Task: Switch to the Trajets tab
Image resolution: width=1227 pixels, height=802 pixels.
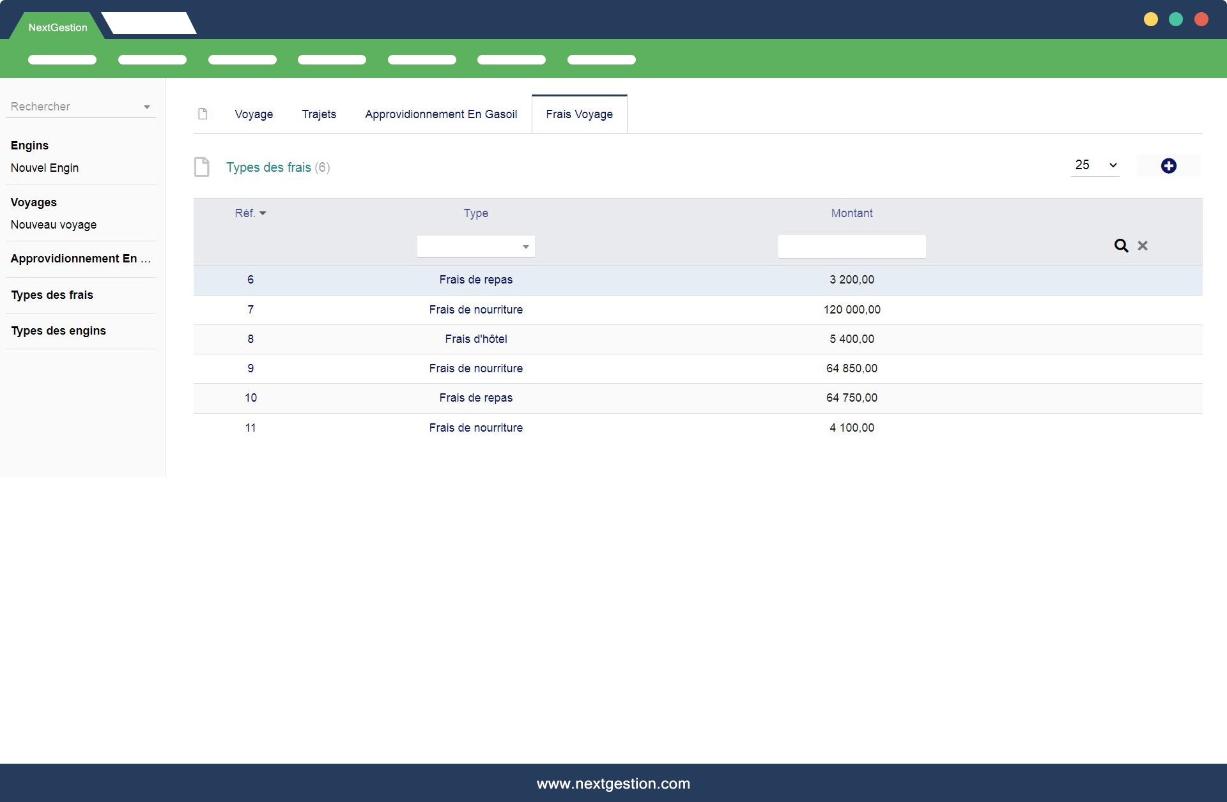Action: click(x=319, y=114)
